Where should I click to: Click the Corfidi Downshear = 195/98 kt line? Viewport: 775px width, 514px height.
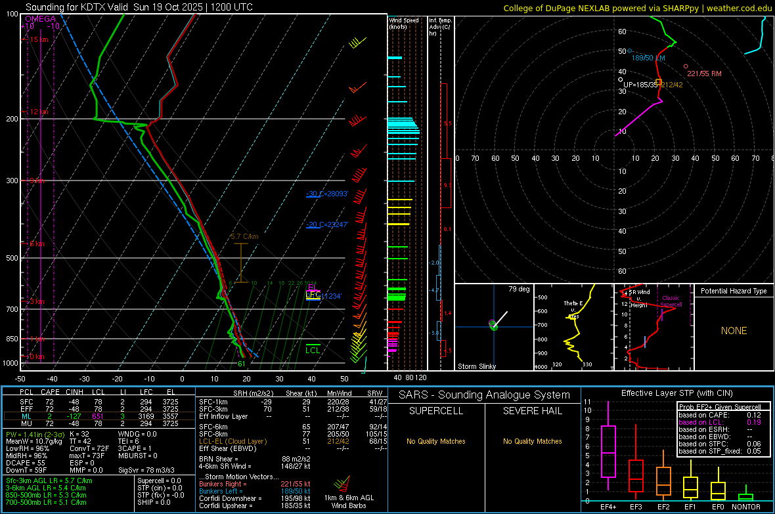click(255, 498)
